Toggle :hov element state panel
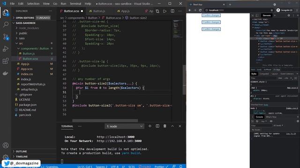The height and width of the screenshot is (168, 300). [x=280, y=78]
